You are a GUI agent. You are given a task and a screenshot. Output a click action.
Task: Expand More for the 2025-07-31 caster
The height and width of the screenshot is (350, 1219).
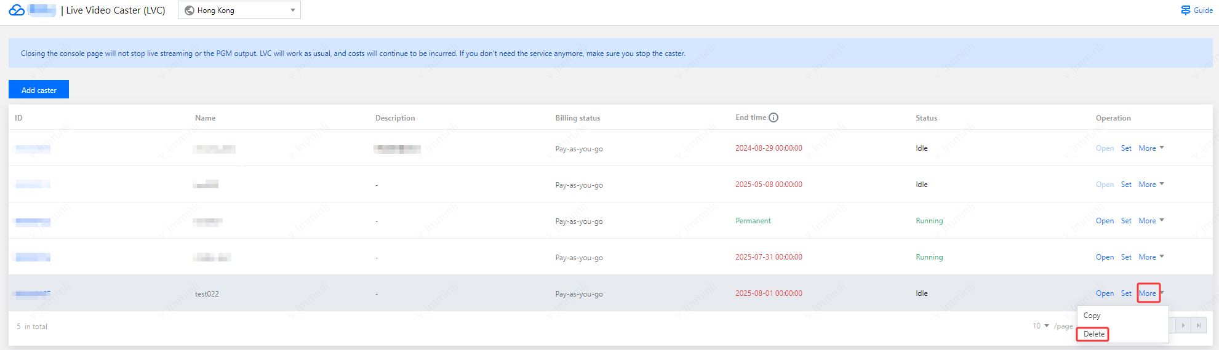(x=1151, y=257)
